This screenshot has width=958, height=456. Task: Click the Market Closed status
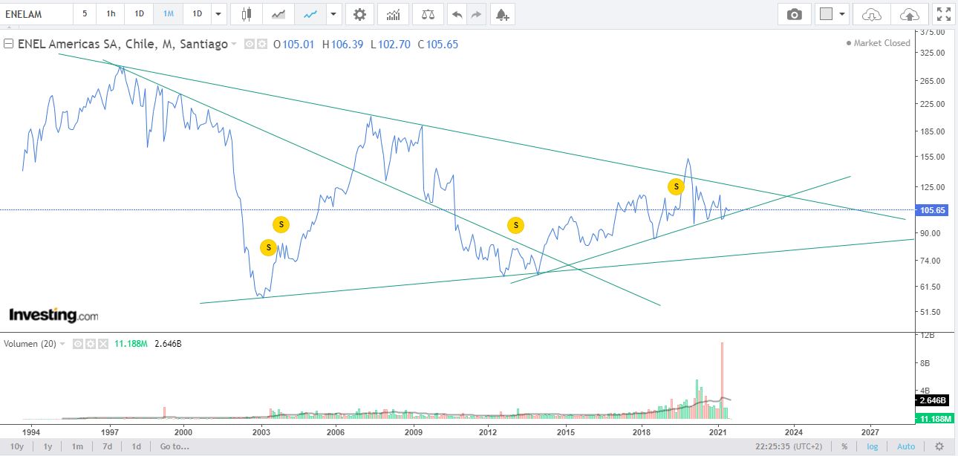click(878, 43)
